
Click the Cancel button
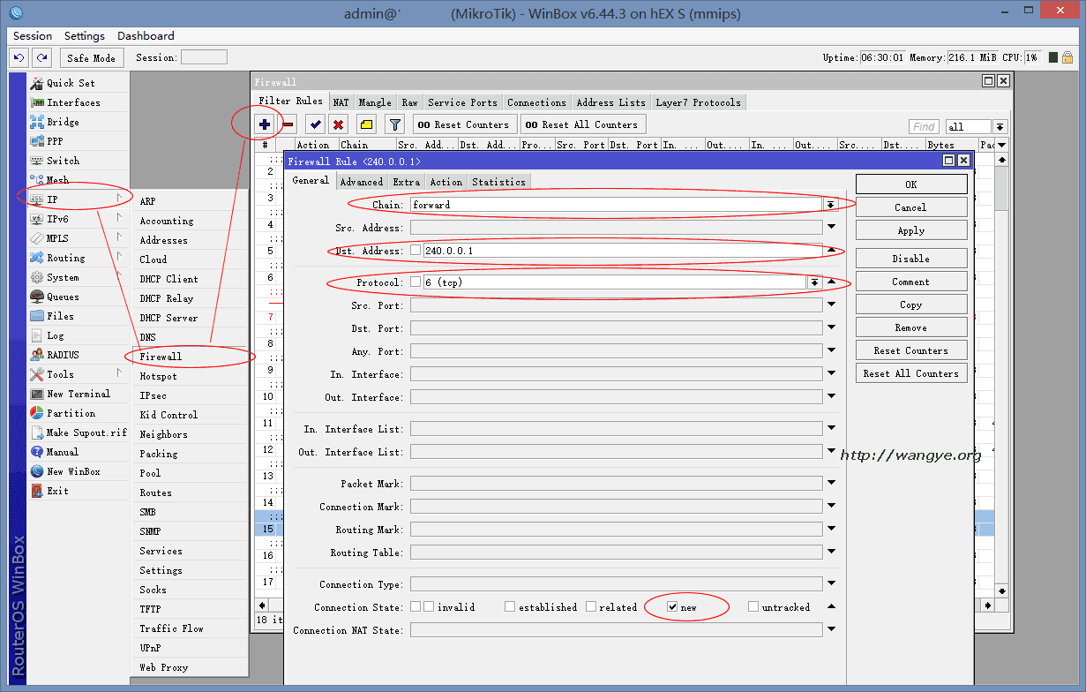pyautogui.click(x=911, y=207)
